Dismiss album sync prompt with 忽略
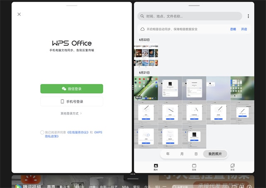266x188 pixels. click(233, 29)
